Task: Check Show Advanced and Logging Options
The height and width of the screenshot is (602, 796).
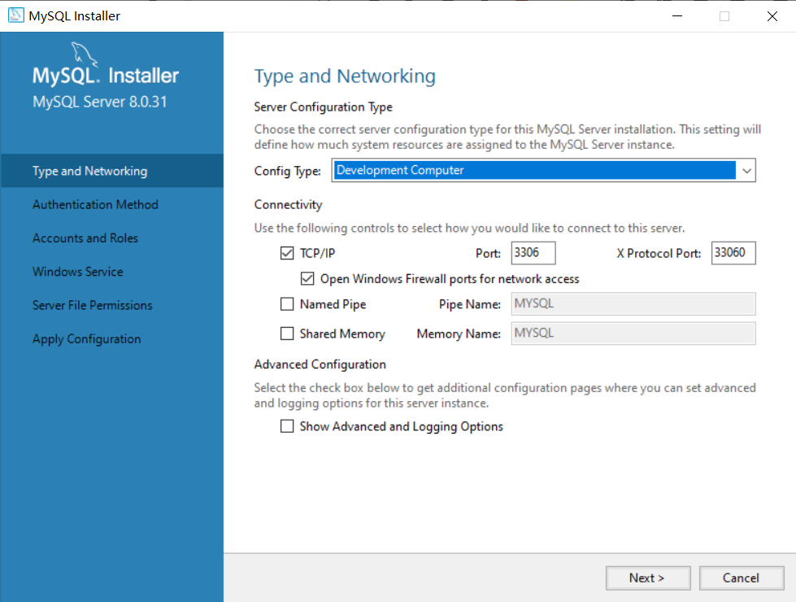Action: [287, 425]
